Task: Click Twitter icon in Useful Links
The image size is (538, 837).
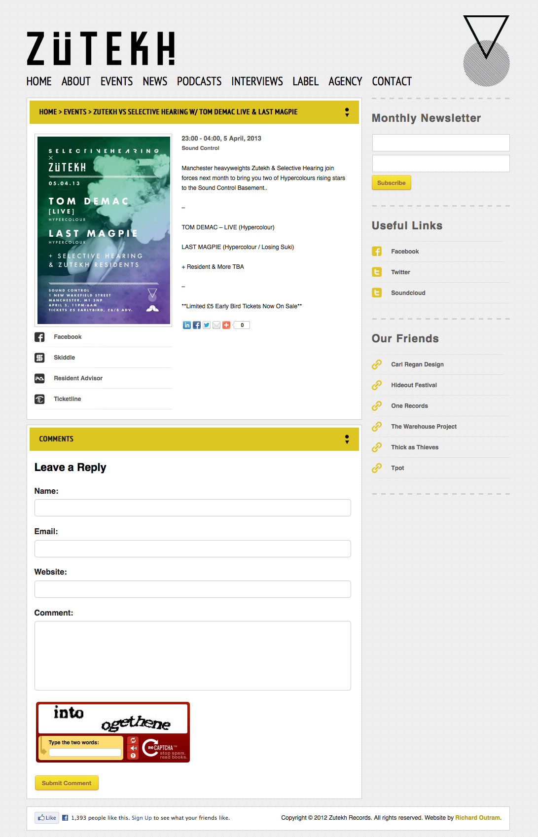Action: [x=377, y=272]
